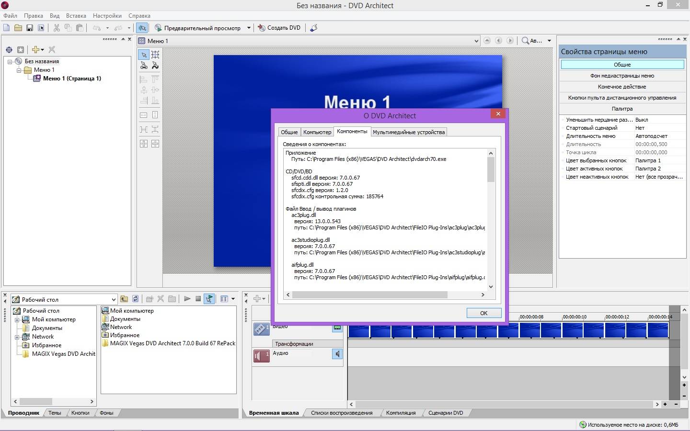The image size is (690, 431).
Task: Click the Open project folder icon
Action: click(18, 28)
